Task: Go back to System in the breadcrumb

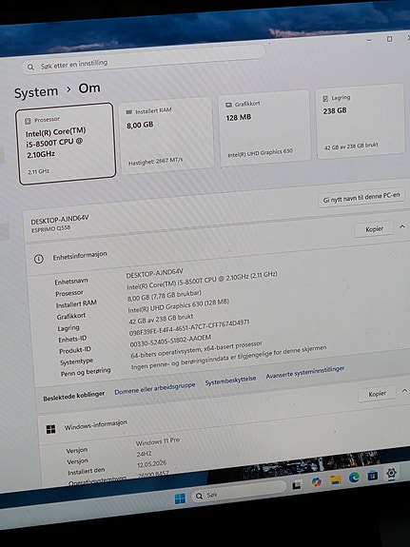Action: tap(36, 92)
